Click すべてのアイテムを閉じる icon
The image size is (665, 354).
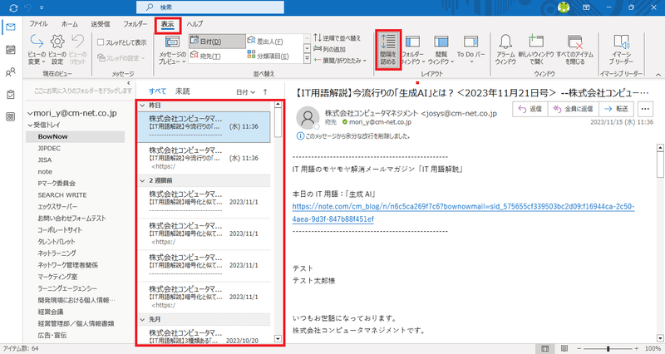click(574, 49)
